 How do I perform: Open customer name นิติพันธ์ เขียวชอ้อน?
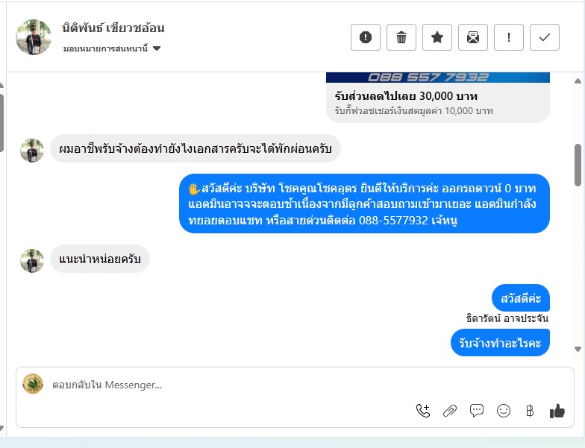(x=113, y=28)
